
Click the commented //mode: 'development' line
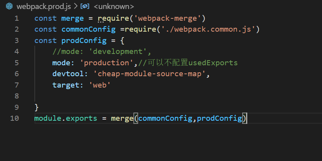coord(102,52)
